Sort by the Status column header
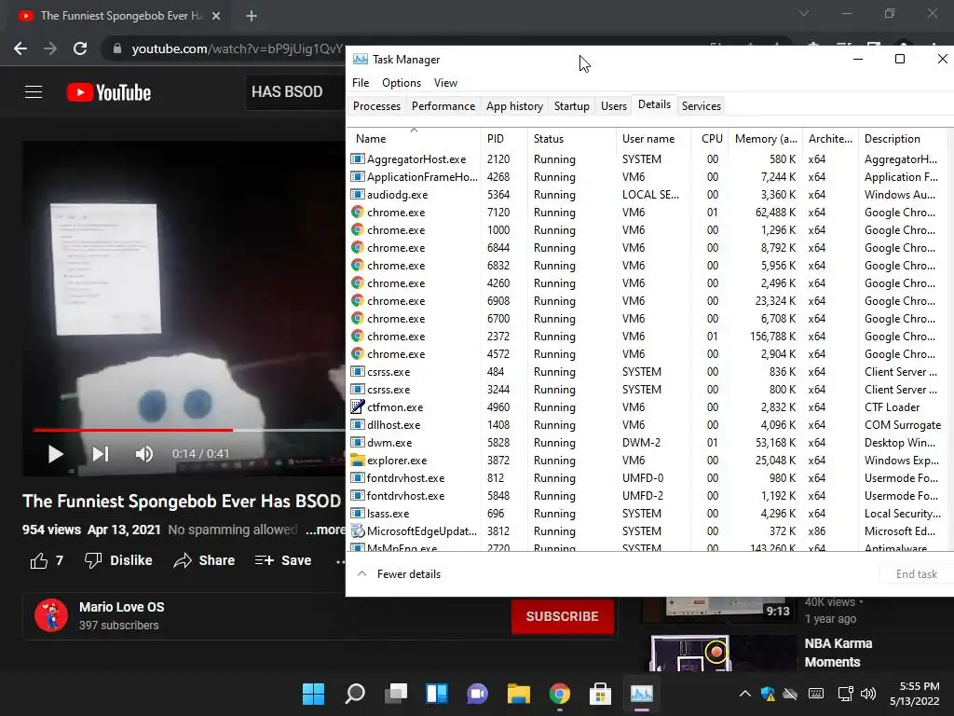The width and height of the screenshot is (954, 716). tap(571, 139)
